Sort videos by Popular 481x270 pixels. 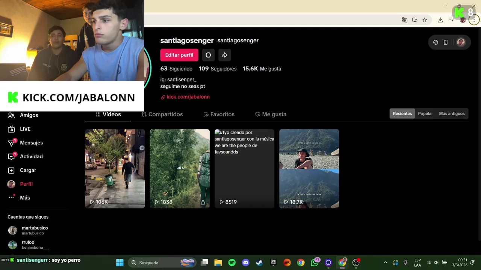tap(425, 114)
